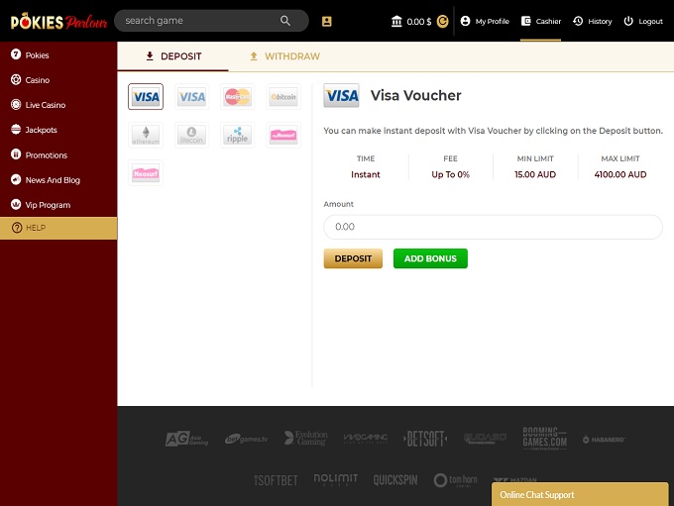Viewport: 674px width, 506px height.
Task: Open Live Casino from the sidebar
Action: (x=45, y=105)
